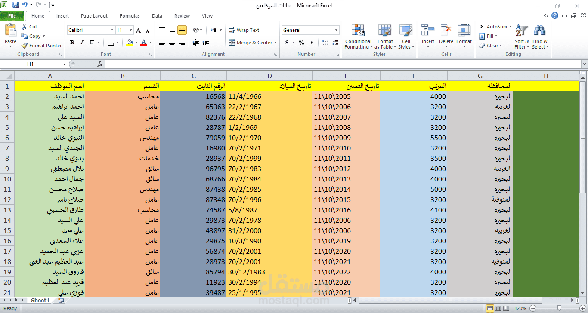Click the Save icon in quick access toolbar
This screenshot has width=588, height=313.
pos(15,5)
